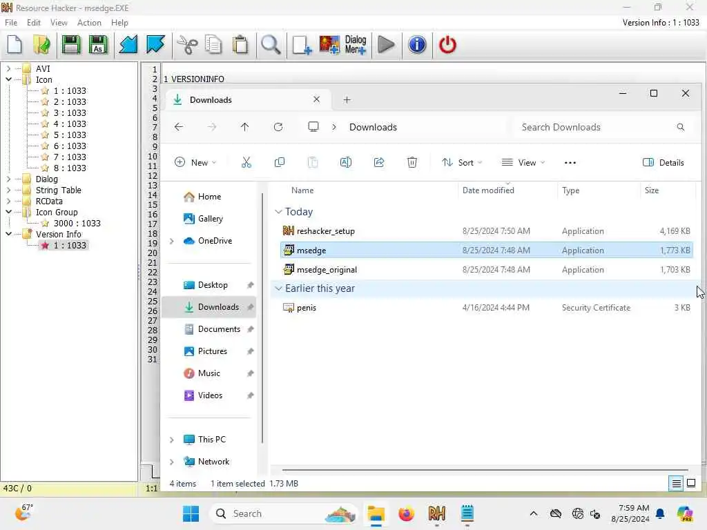Open View menu in Resource Hacker
Viewport: 707px width, 530px height.
point(59,23)
